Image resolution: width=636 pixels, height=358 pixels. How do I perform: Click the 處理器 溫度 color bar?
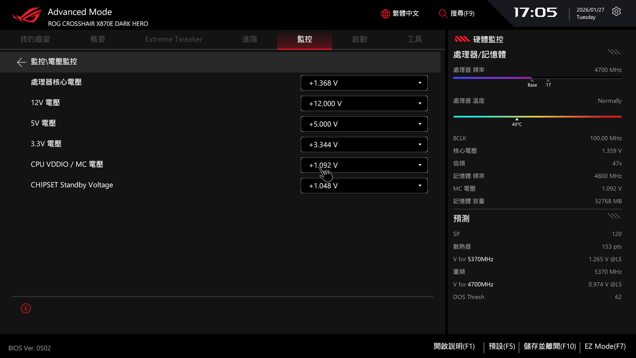[537, 117]
